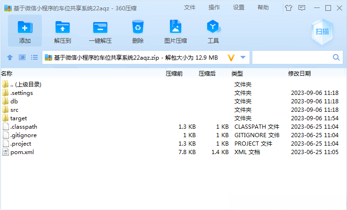Sort by the 修改日期 column header
This screenshot has width=347, height=210.
coord(299,74)
